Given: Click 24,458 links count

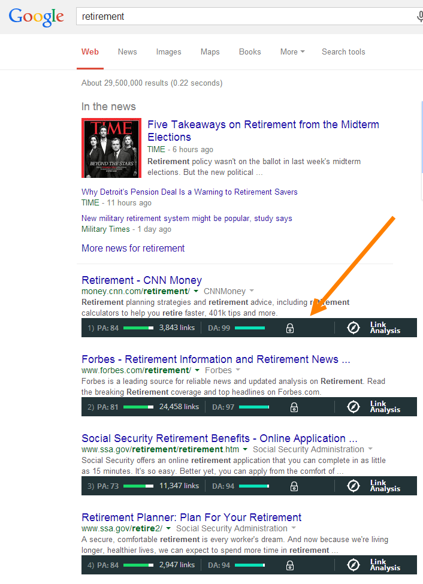Looking at the screenshot, I should [179, 407].
